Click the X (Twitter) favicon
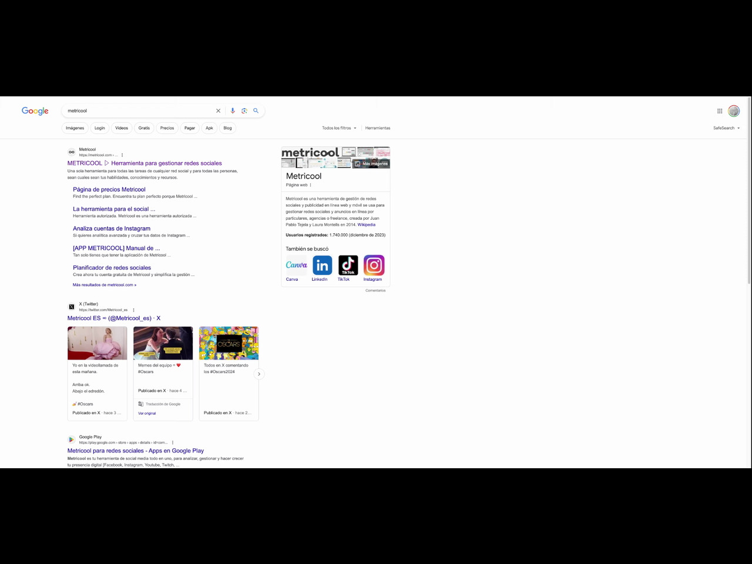 (72, 307)
